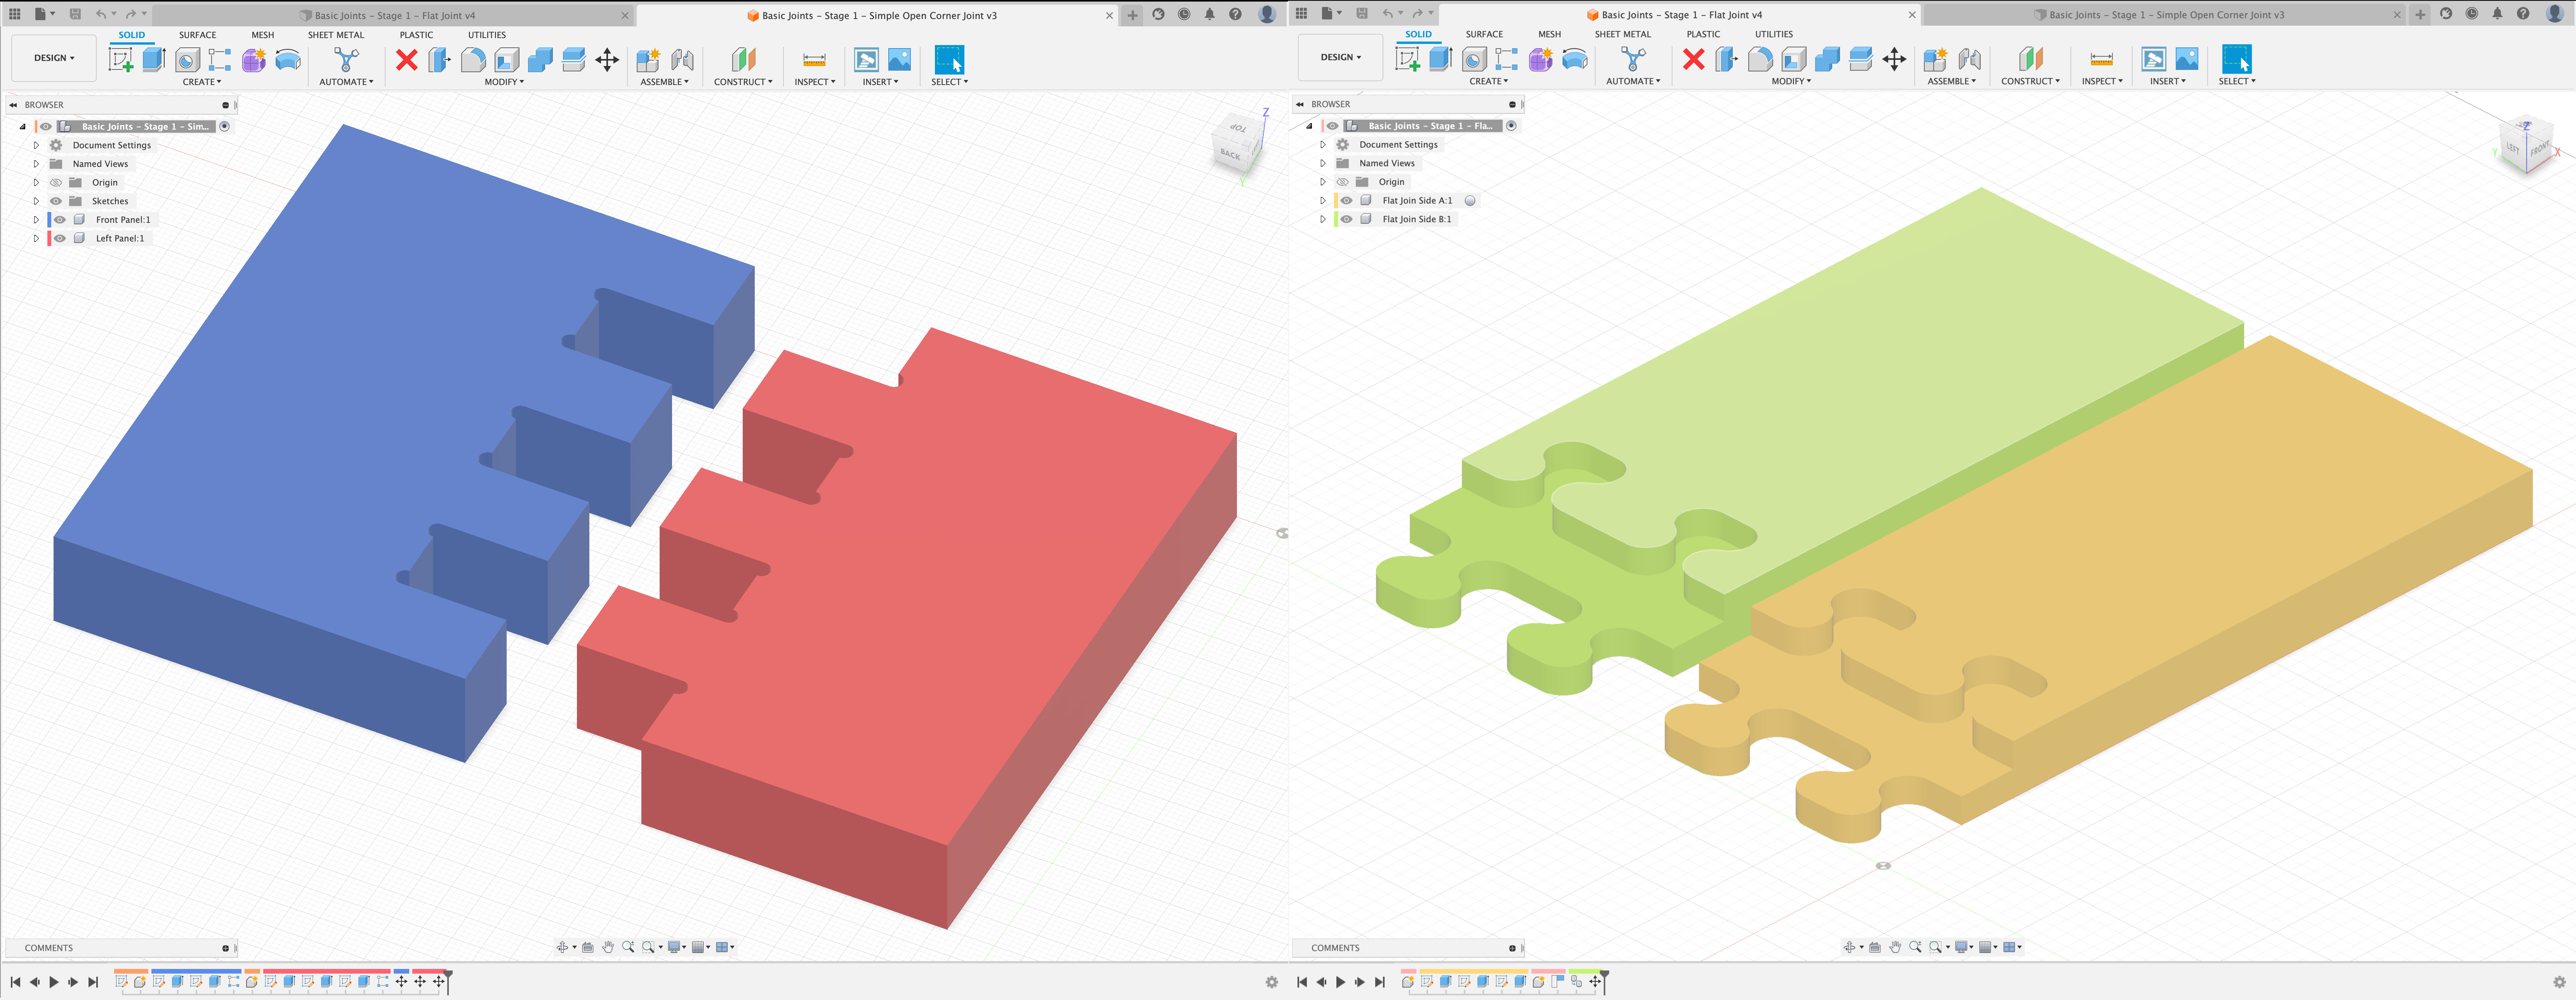Toggle root component visibility in right window
Viewport: 2576px width, 1000px height.
1333,126
